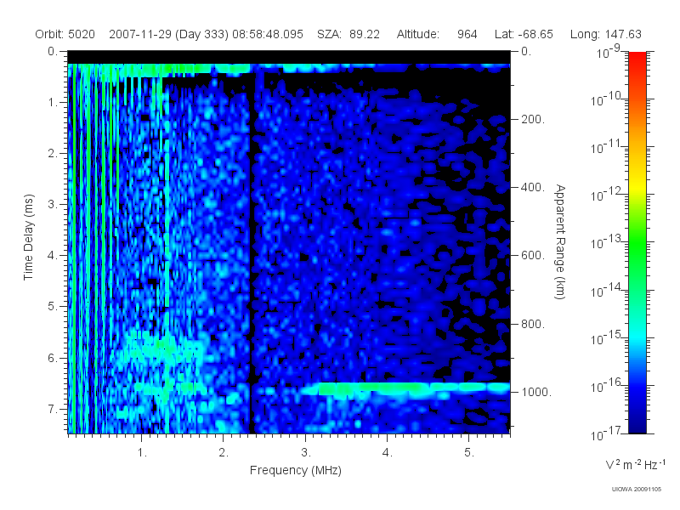Viewport: 680px width, 510px height.
Task: Click the 'Altitude:' label
Action: point(417,34)
